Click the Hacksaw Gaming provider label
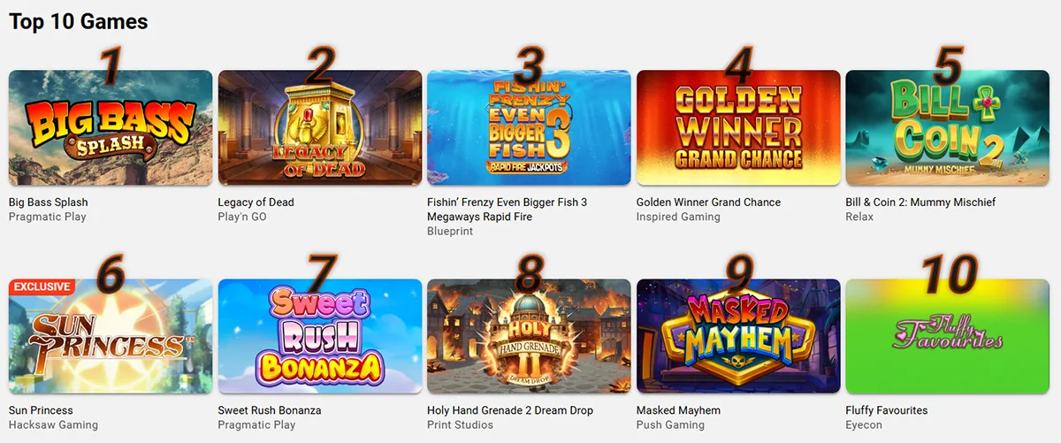 (53, 425)
